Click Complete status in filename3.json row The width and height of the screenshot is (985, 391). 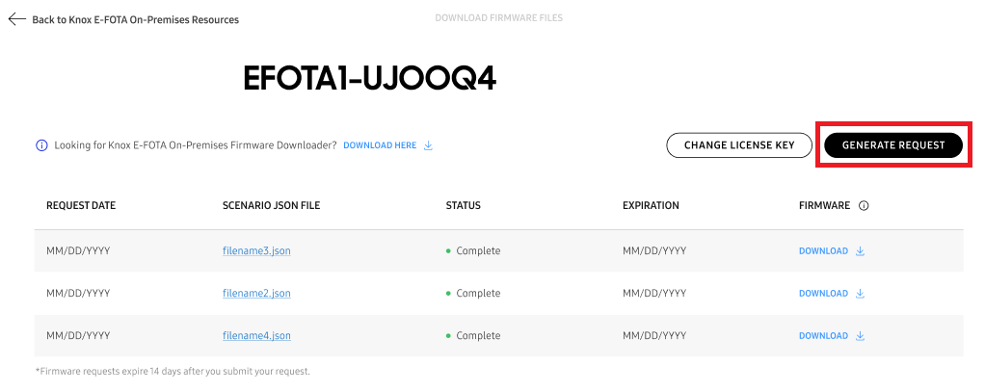coord(473,251)
